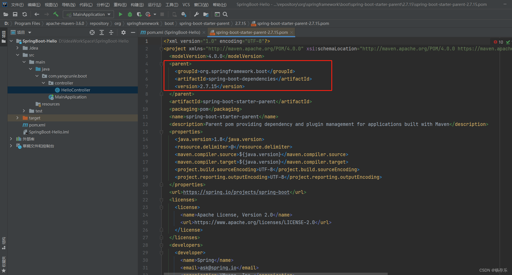Build project with the green hammer icon
The width and height of the screenshot is (512, 275).
(56, 14)
